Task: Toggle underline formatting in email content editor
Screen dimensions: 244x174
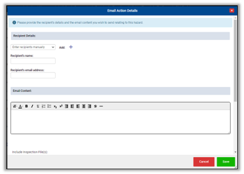Action: [38, 106]
